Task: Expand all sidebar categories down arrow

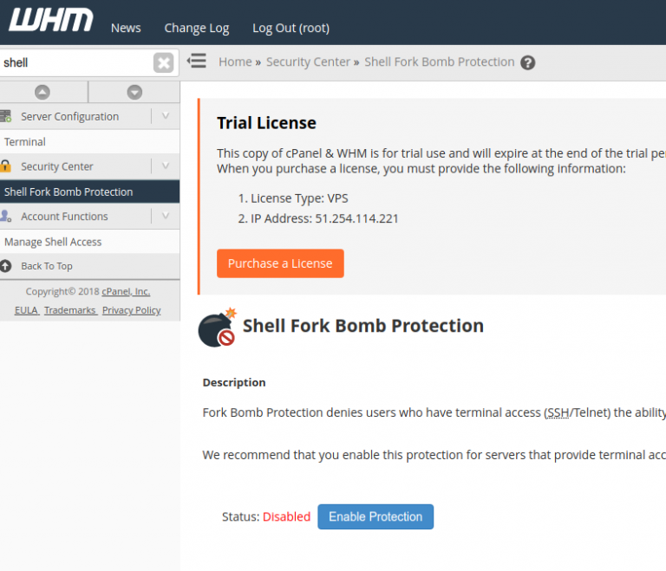Action: 134,92
